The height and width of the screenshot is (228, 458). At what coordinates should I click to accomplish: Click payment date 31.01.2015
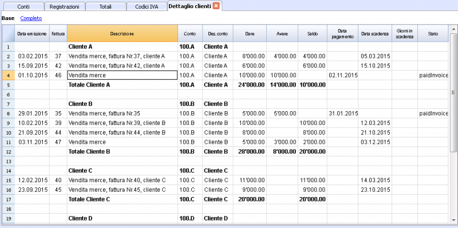[342, 113]
